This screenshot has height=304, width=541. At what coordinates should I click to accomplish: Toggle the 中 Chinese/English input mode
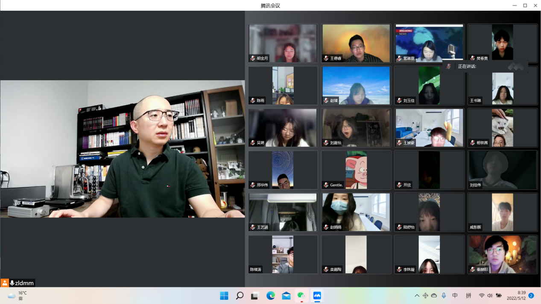[x=455, y=295]
